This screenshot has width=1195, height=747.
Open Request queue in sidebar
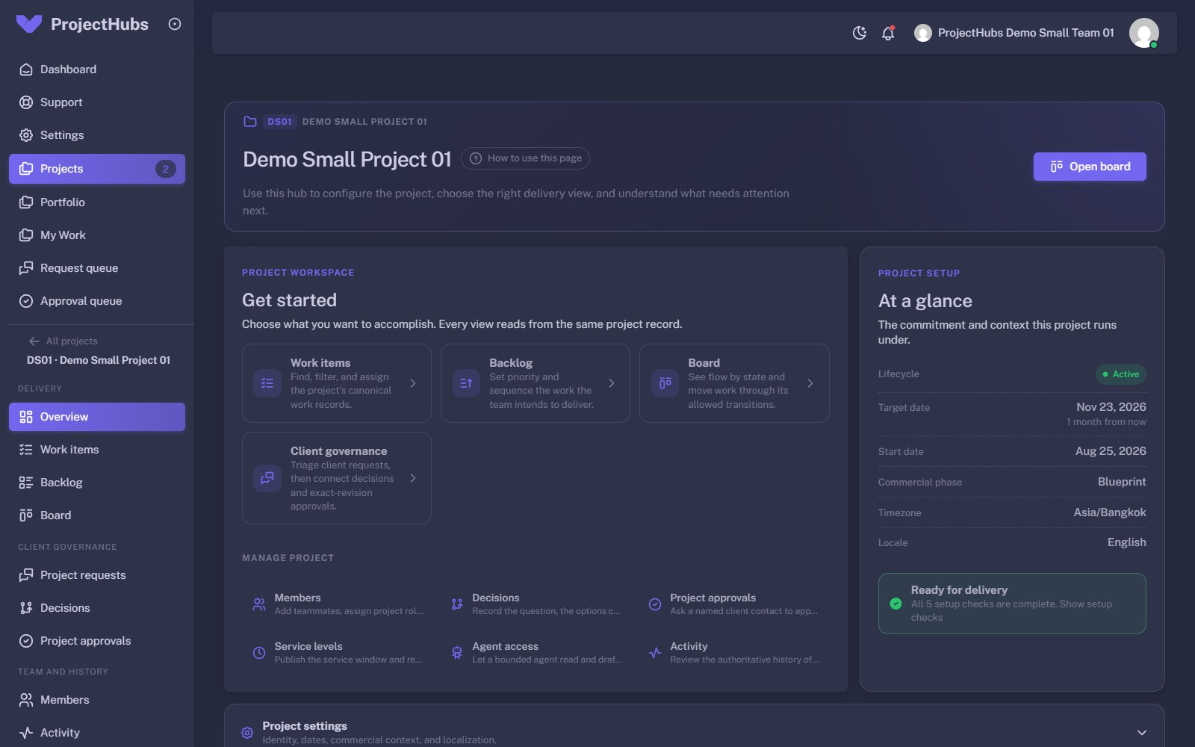point(97,268)
